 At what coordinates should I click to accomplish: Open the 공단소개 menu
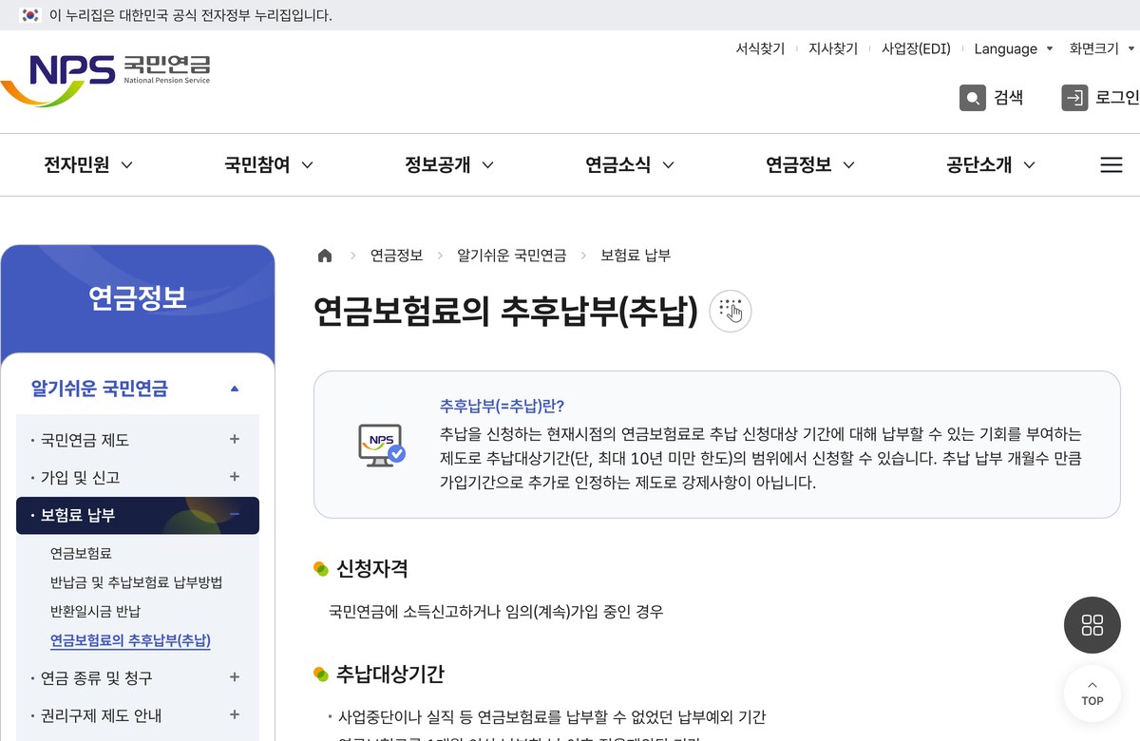point(991,165)
